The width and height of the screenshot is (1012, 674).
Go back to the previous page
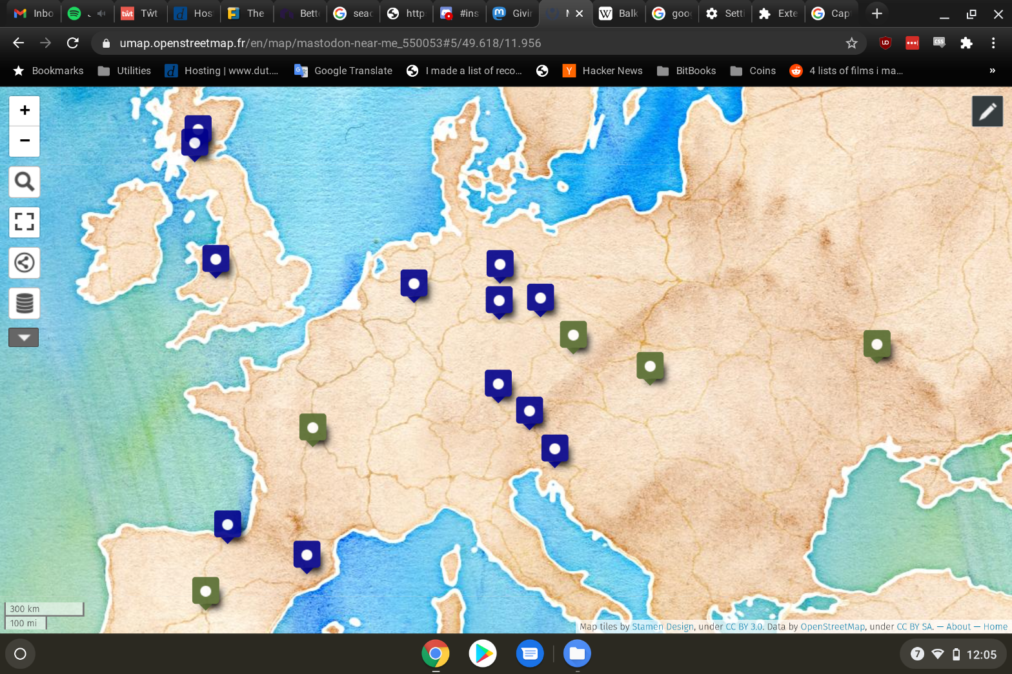point(18,43)
